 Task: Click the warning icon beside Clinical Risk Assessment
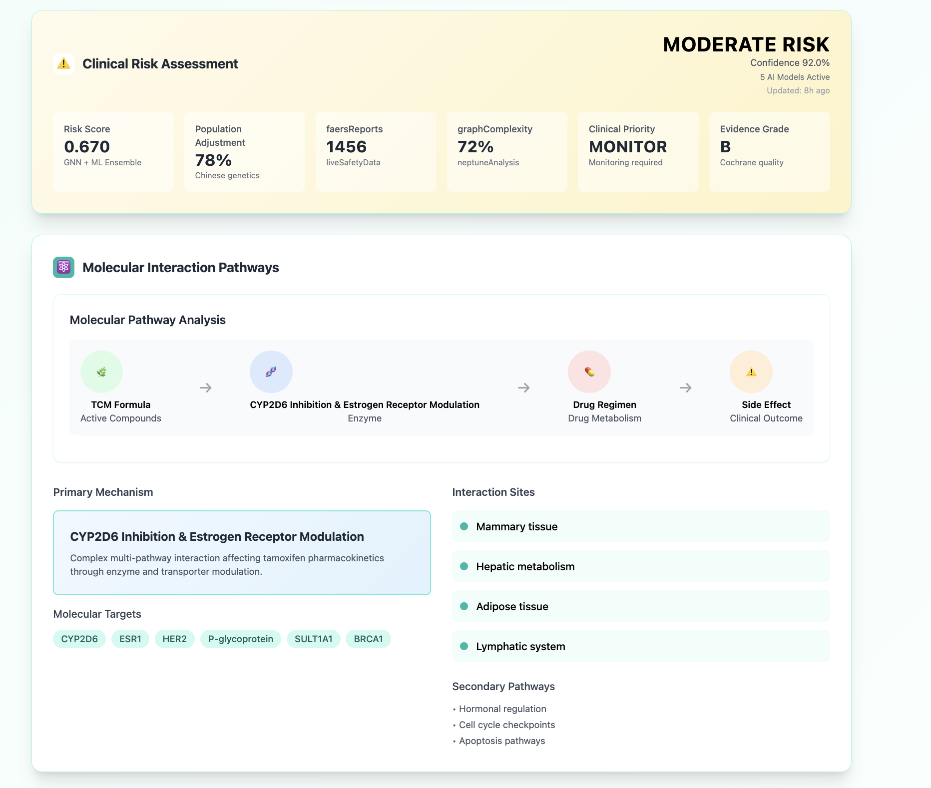[63, 64]
